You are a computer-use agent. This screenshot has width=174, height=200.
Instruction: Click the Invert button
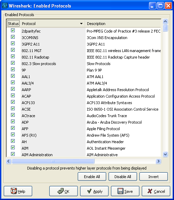coord(153,177)
